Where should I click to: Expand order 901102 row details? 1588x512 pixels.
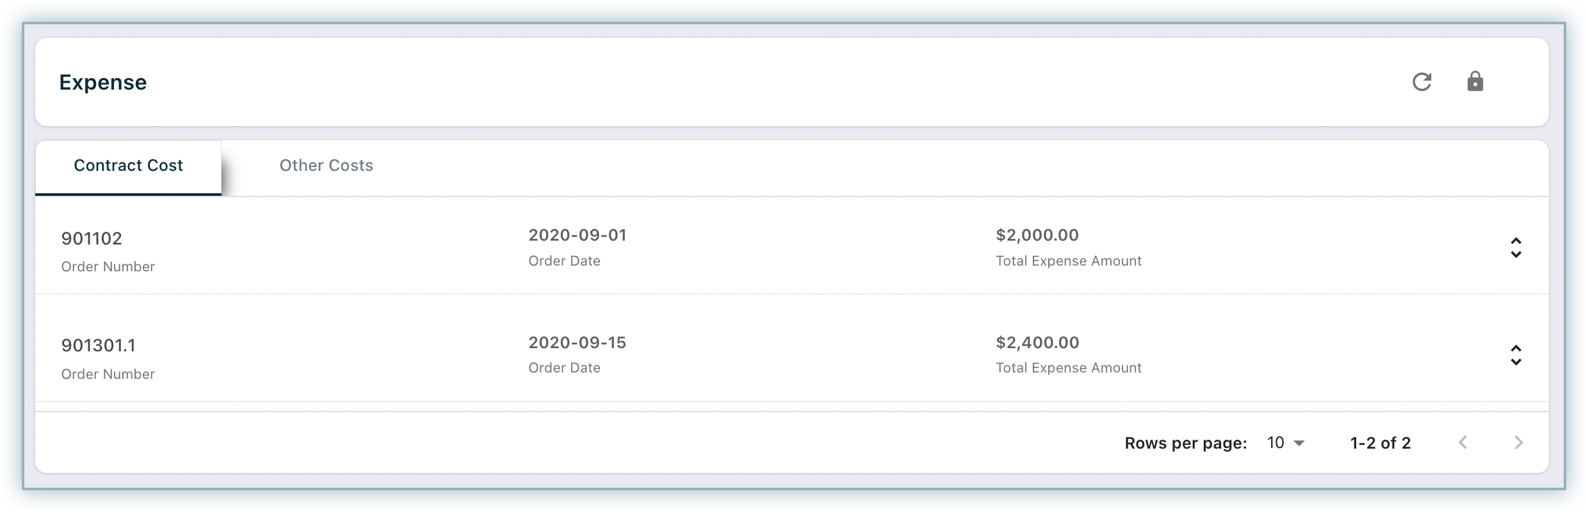pos(1516,248)
